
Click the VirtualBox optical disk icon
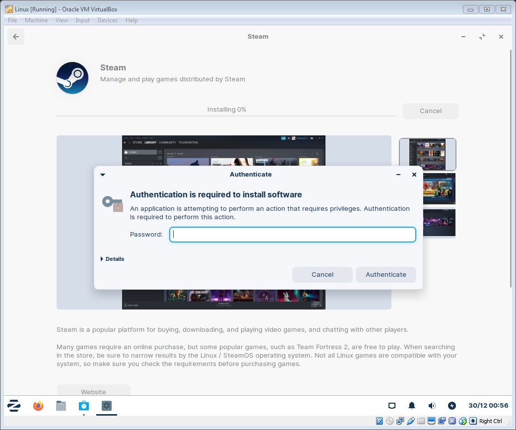click(389, 421)
